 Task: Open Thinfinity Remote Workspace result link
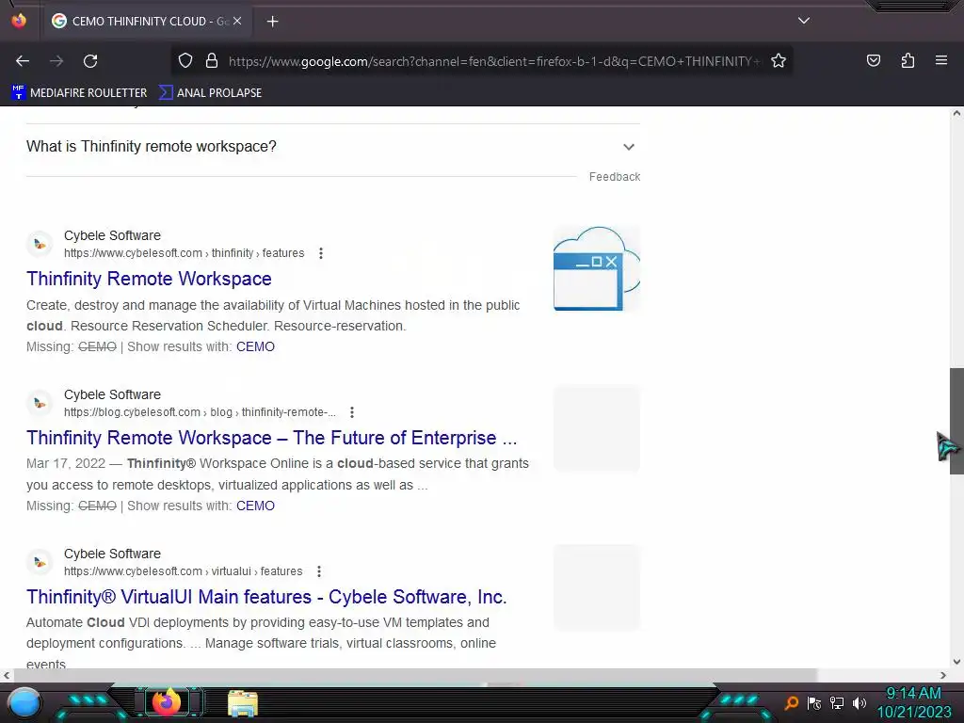coord(149,279)
